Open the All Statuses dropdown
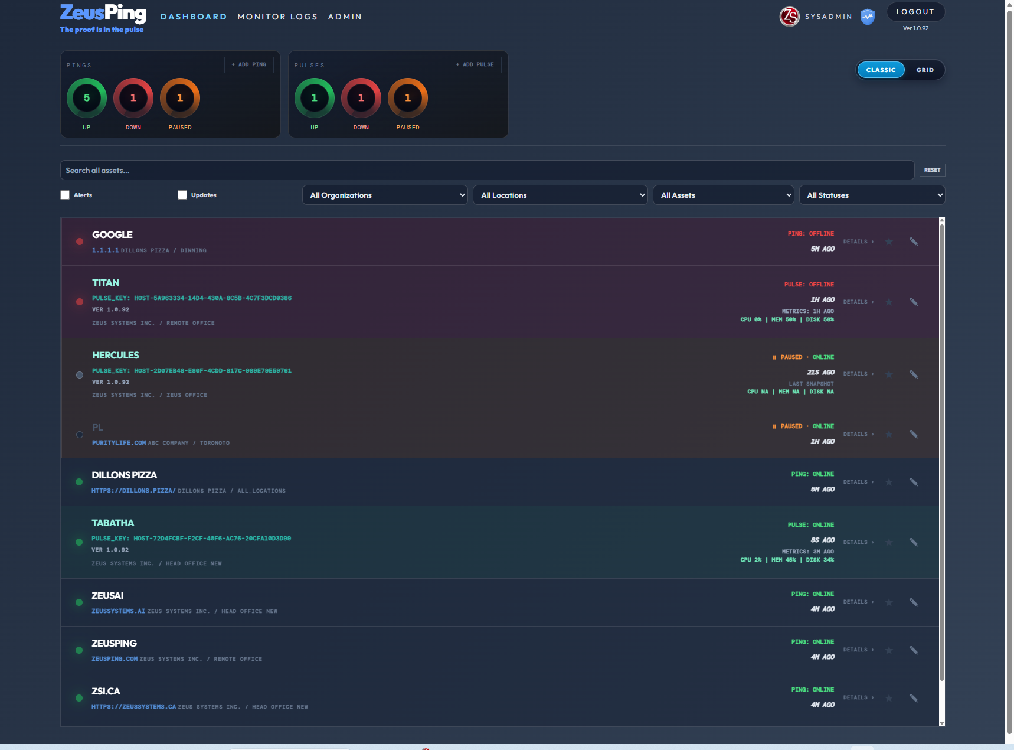The height and width of the screenshot is (750, 1014). pyautogui.click(x=872, y=195)
